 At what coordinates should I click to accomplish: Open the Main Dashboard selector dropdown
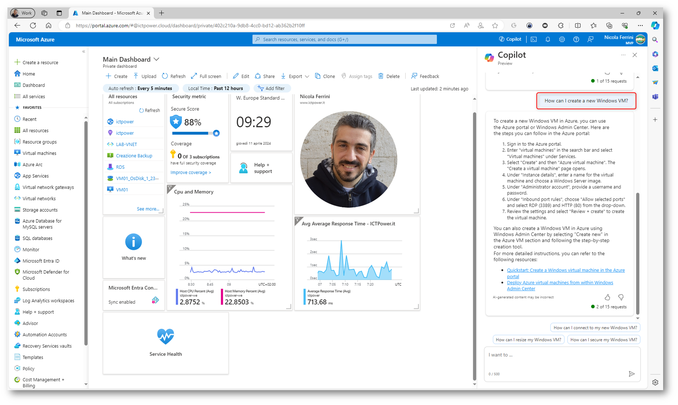pos(156,59)
